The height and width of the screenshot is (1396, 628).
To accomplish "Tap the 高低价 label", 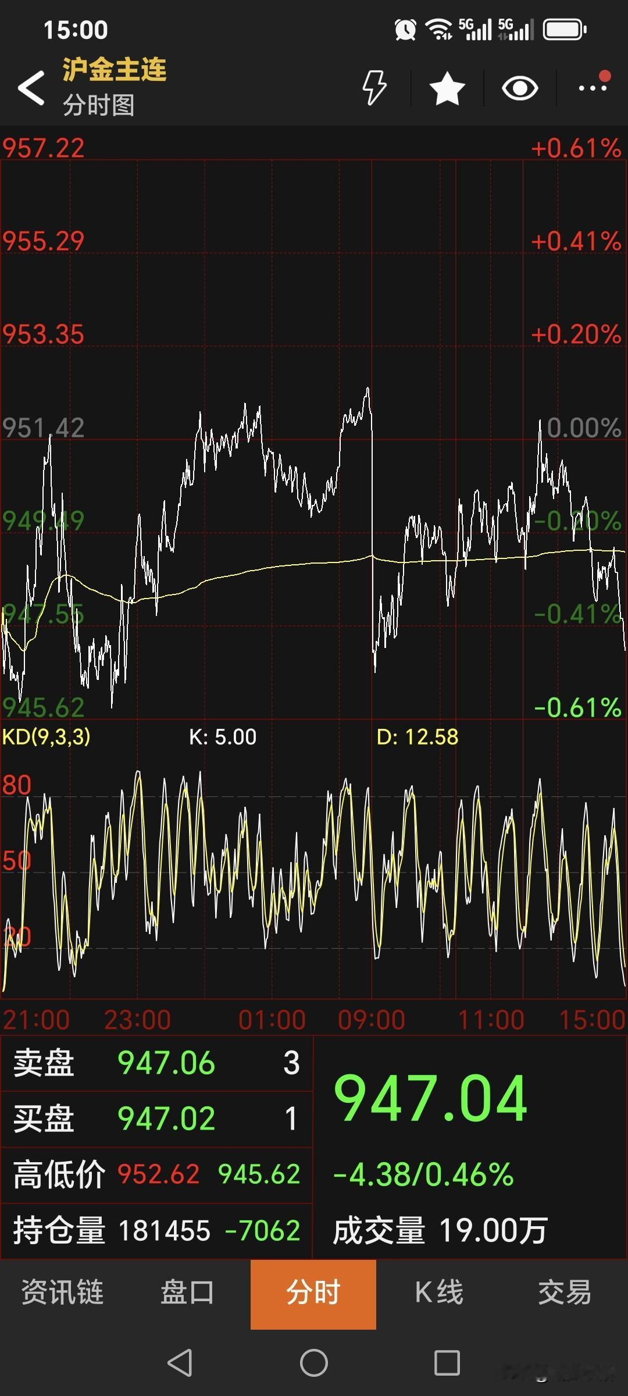I will [59, 1174].
